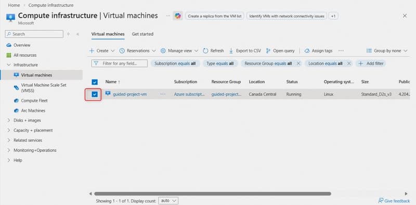
Task: Click the +1 suggestions pill
Action: coord(333,16)
